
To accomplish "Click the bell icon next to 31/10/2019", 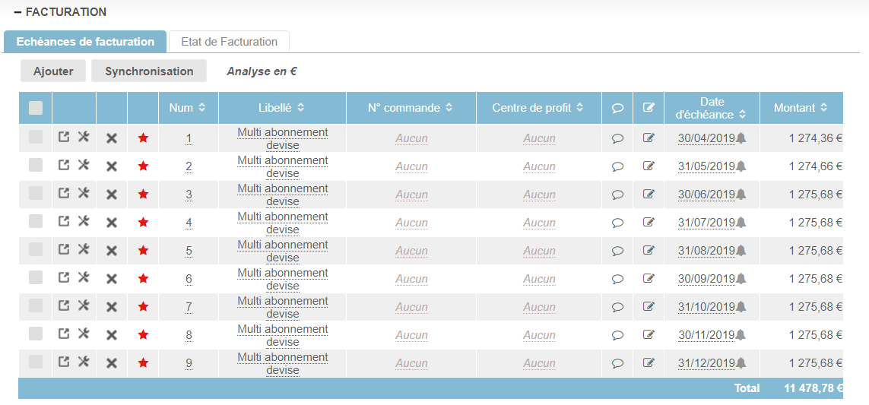I will pyautogui.click(x=741, y=307).
